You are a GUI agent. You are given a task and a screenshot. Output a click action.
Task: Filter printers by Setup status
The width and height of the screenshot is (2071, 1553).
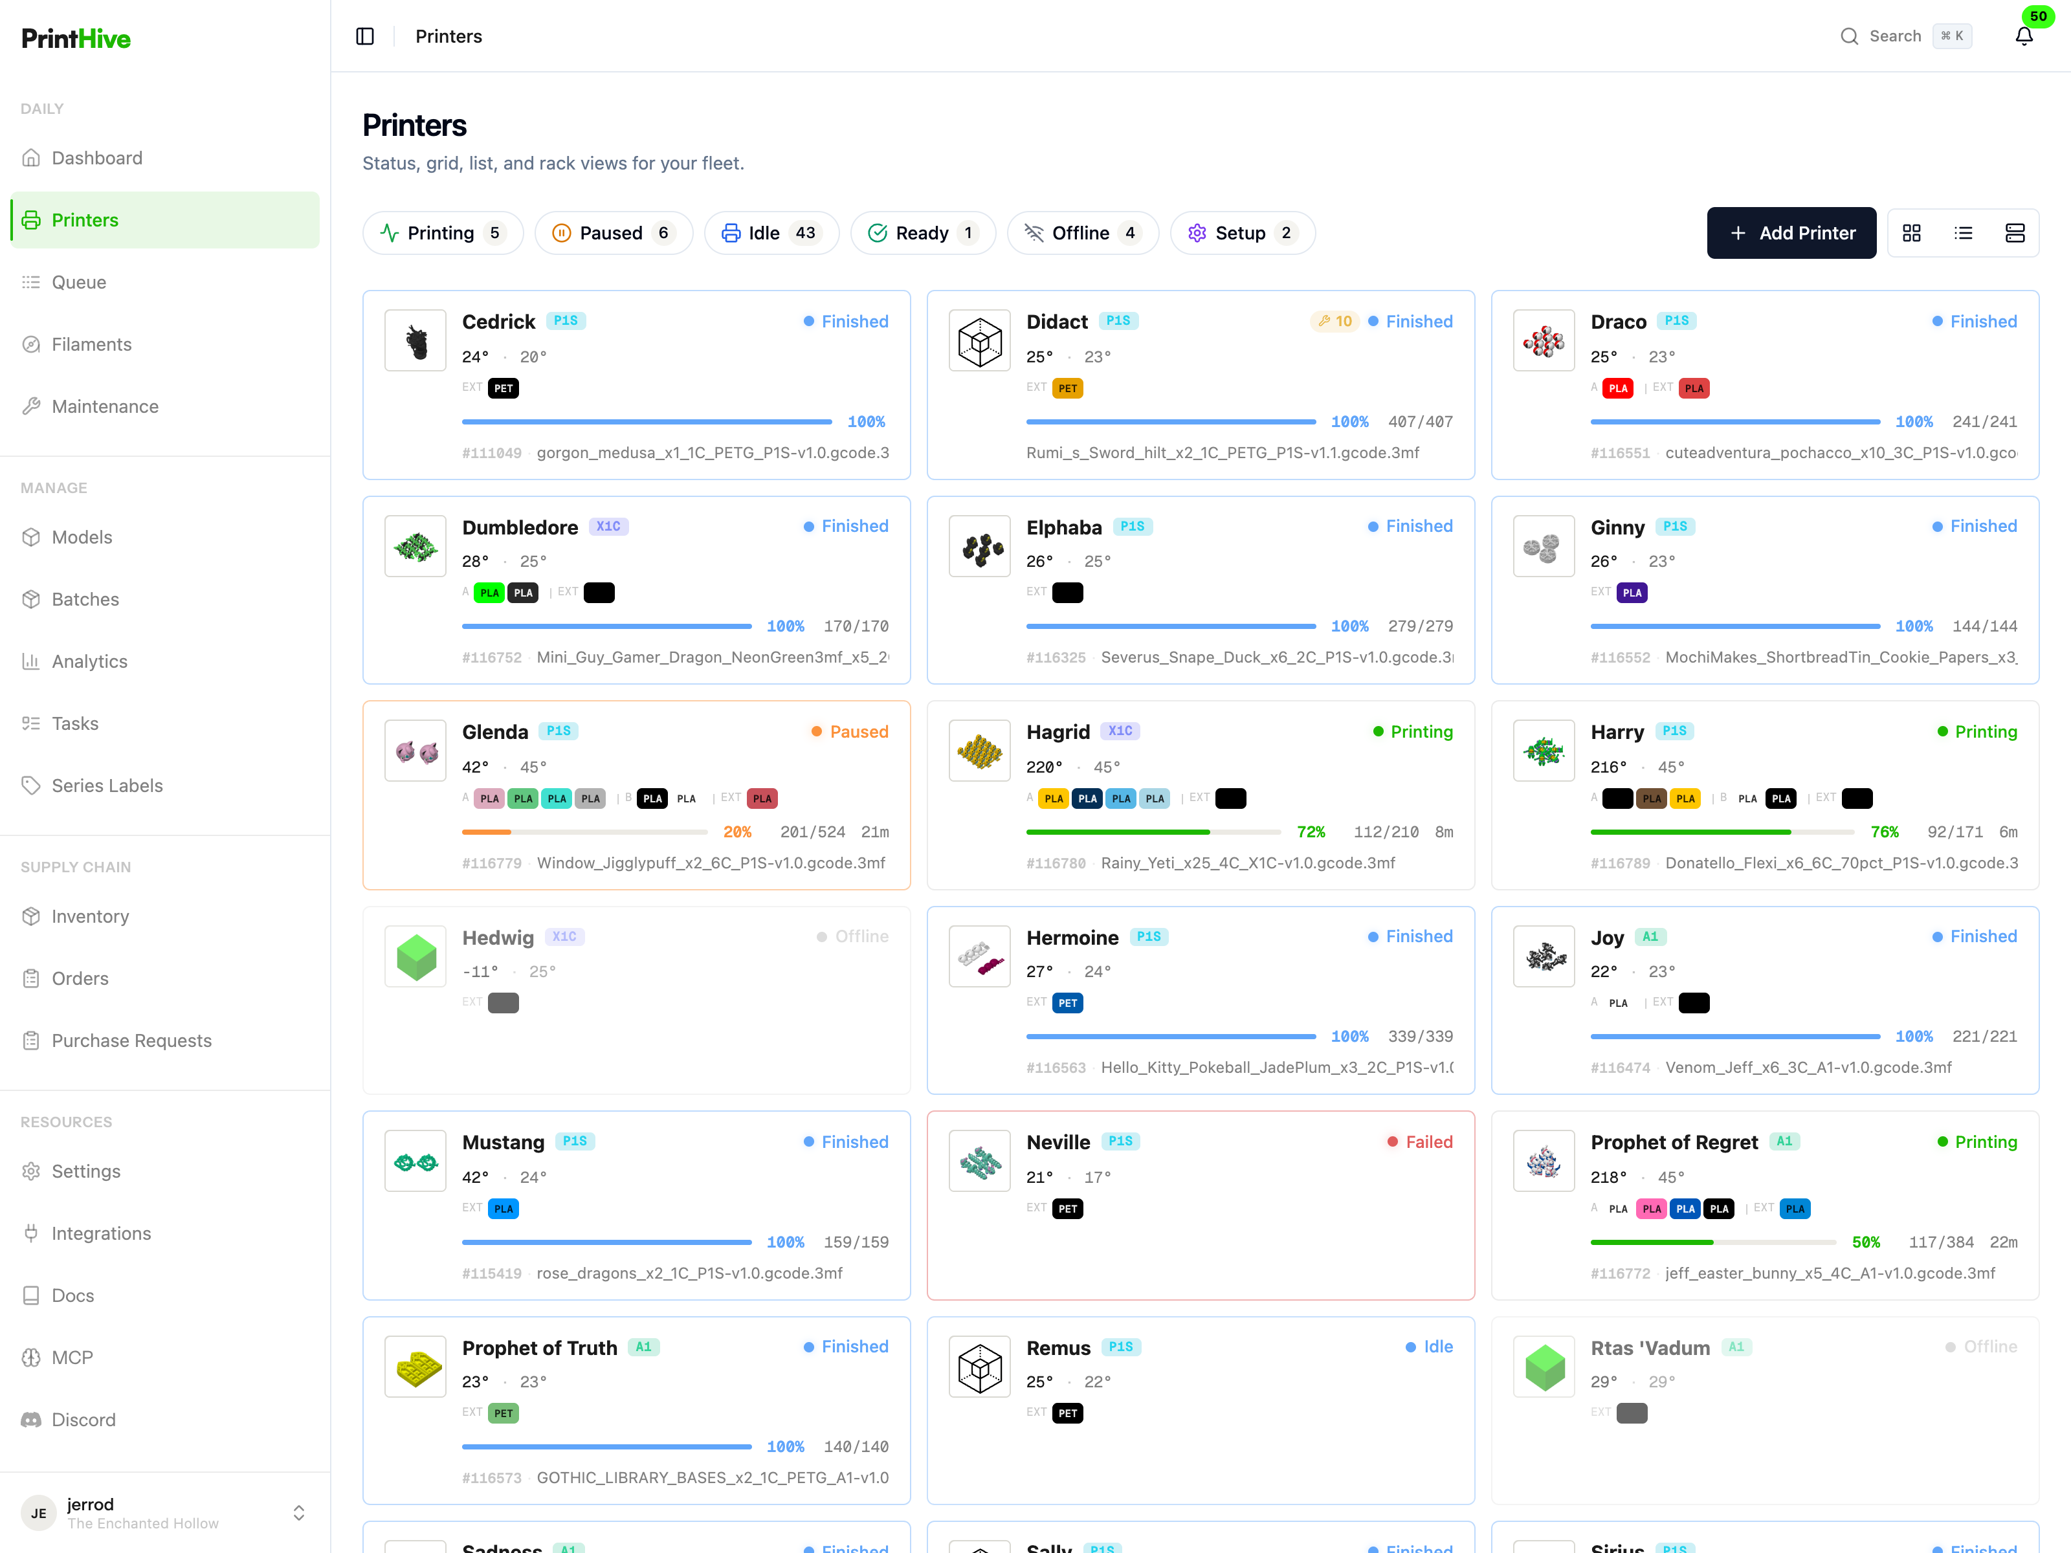click(1243, 233)
